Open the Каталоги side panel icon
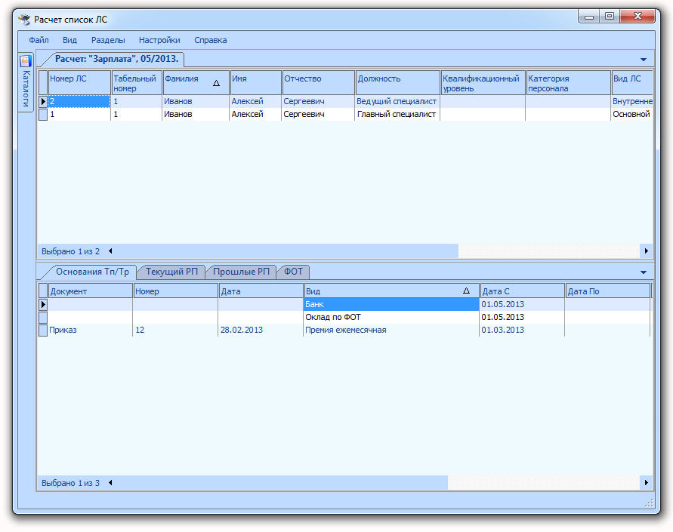This screenshot has width=673, height=532. [26, 61]
